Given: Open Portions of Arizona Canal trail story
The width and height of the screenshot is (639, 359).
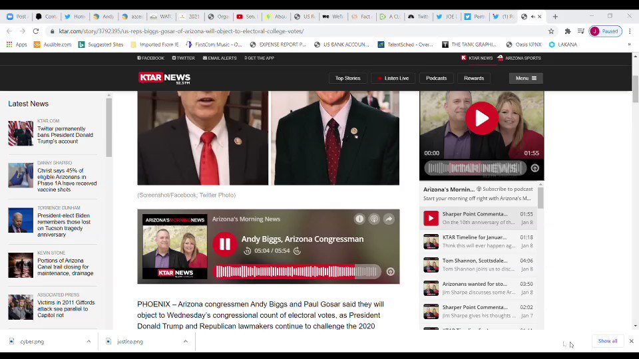Looking at the screenshot, I should (65, 267).
